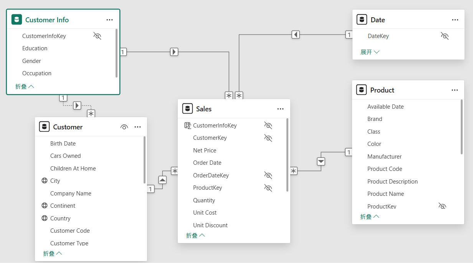
Task: Click the Date table database icon
Action: click(362, 20)
